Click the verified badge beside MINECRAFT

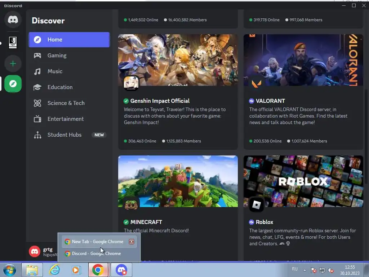pos(126,222)
